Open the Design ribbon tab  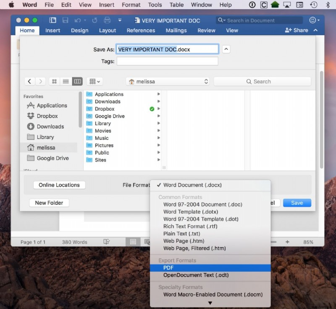pos(80,30)
